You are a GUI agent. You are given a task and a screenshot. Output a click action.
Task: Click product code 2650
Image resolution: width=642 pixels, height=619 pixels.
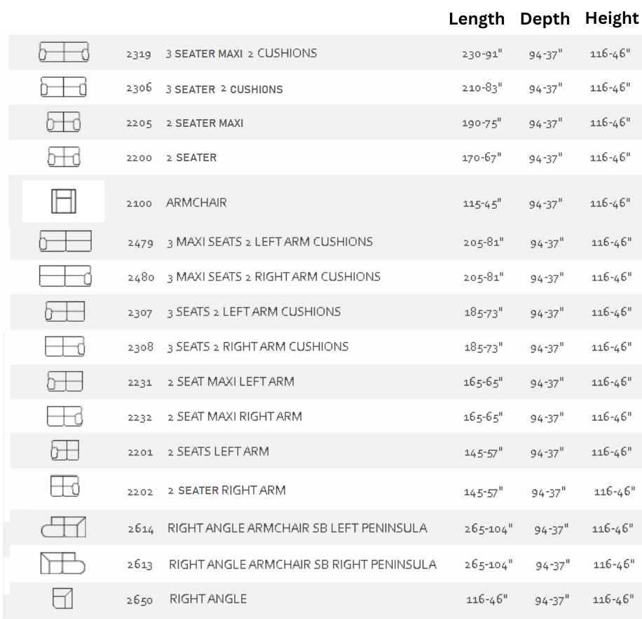[x=139, y=600]
